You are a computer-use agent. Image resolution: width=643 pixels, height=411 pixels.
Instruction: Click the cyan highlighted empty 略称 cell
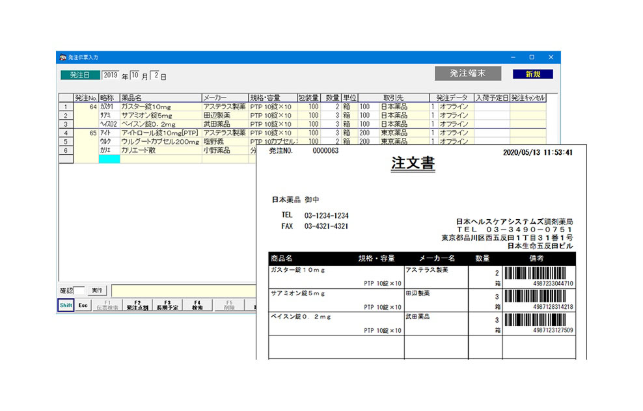click(109, 159)
